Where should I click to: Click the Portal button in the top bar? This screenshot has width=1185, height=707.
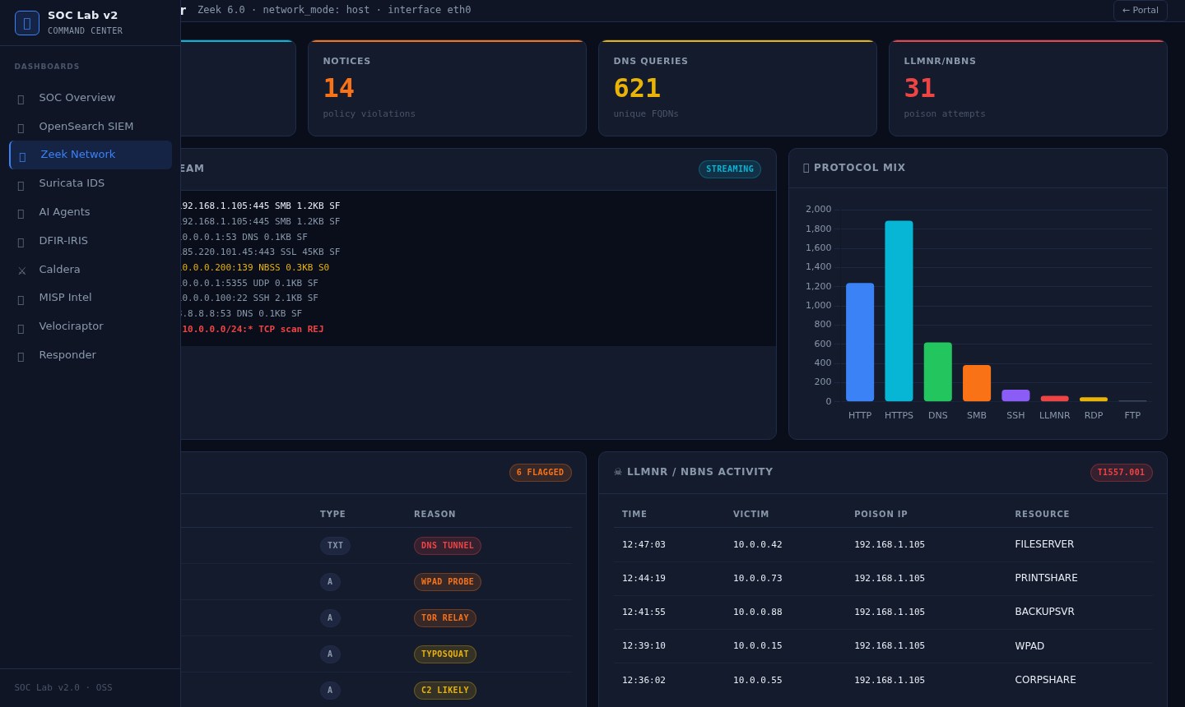tap(1140, 10)
